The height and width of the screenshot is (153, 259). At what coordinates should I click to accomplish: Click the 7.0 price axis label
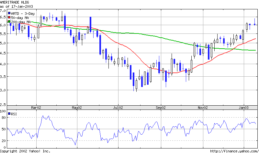tap(3, 11)
